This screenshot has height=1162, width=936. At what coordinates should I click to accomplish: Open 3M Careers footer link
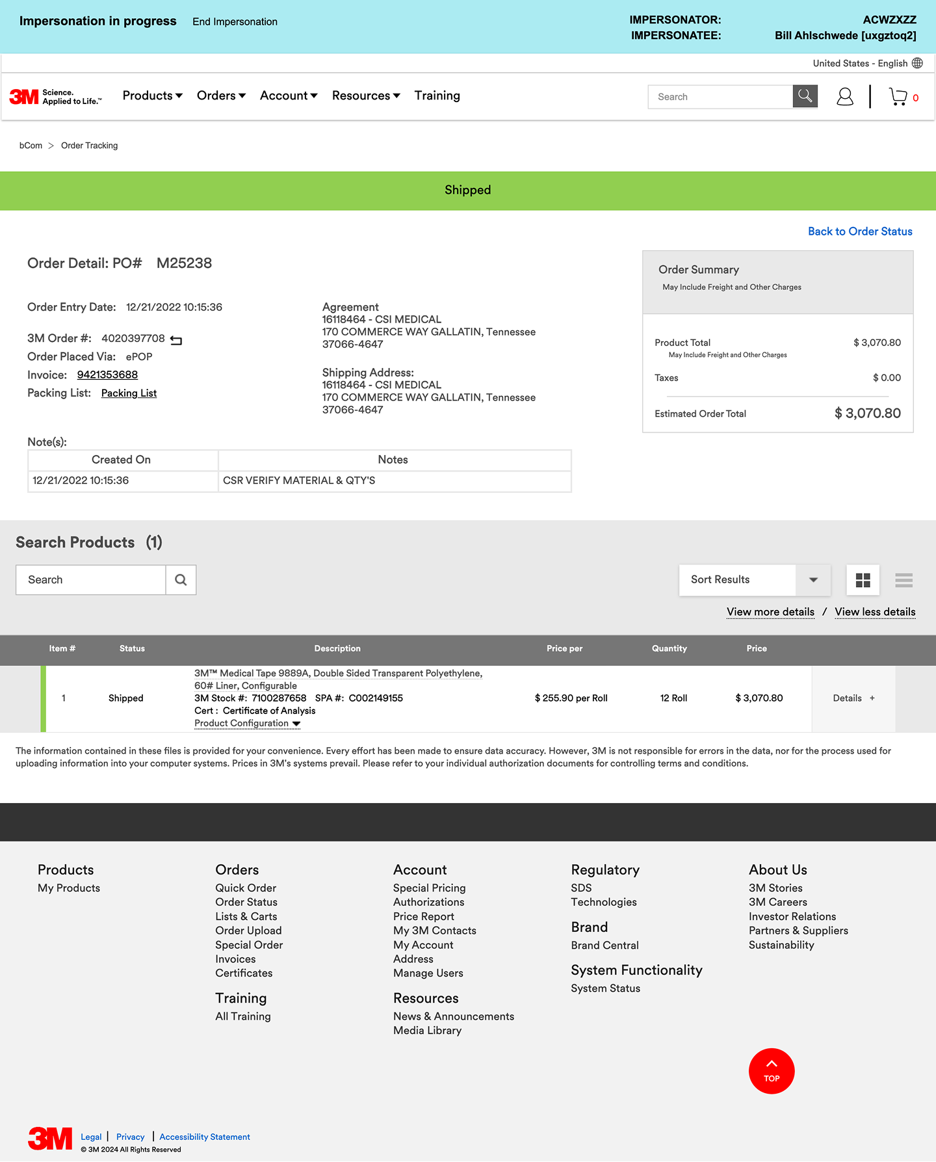778,903
